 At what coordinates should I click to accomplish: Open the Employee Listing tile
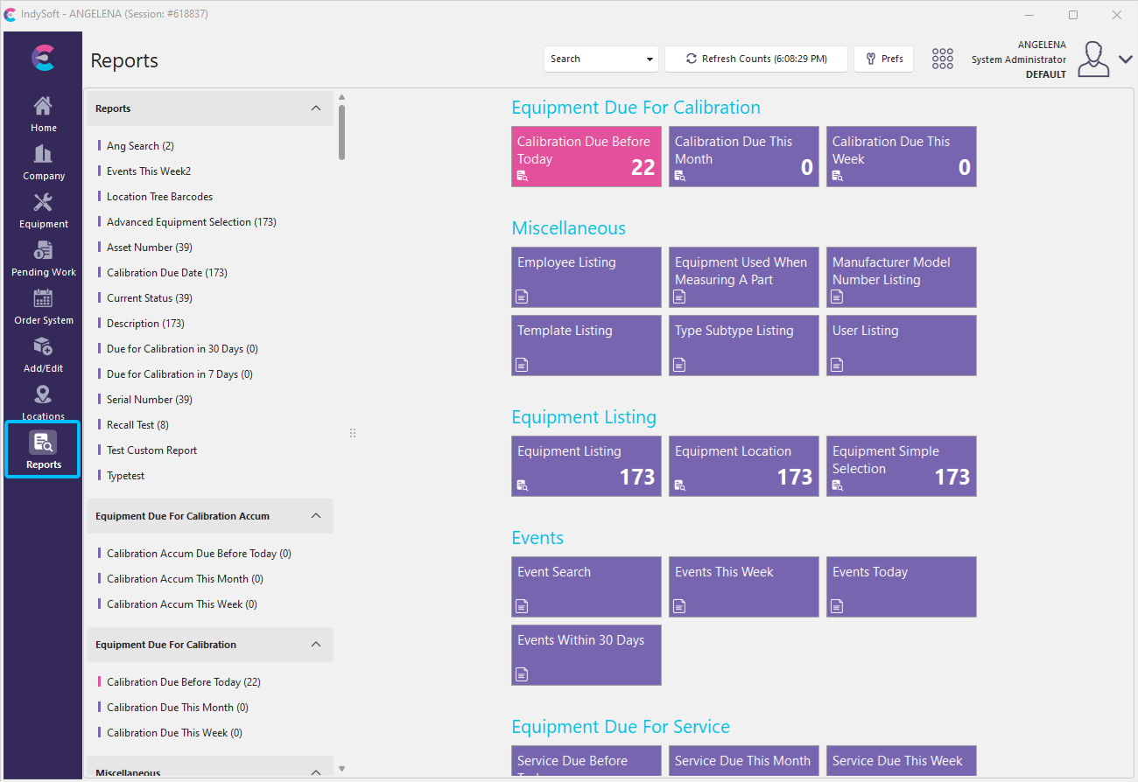click(x=586, y=277)
